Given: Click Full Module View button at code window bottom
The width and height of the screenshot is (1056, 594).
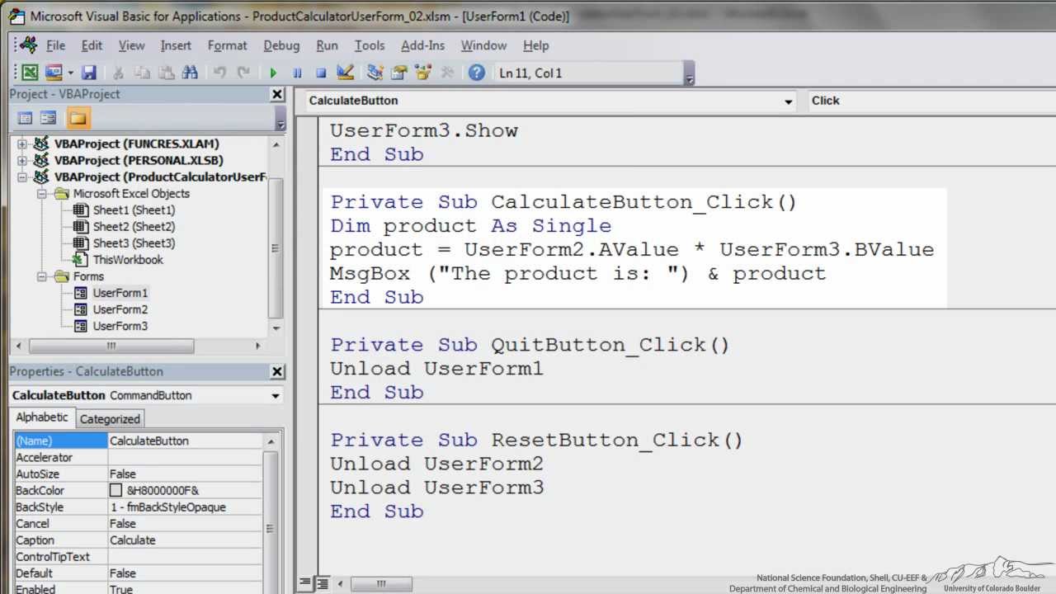Looking at the screenshot, I should pyautogui.click(x=322, y=583).
